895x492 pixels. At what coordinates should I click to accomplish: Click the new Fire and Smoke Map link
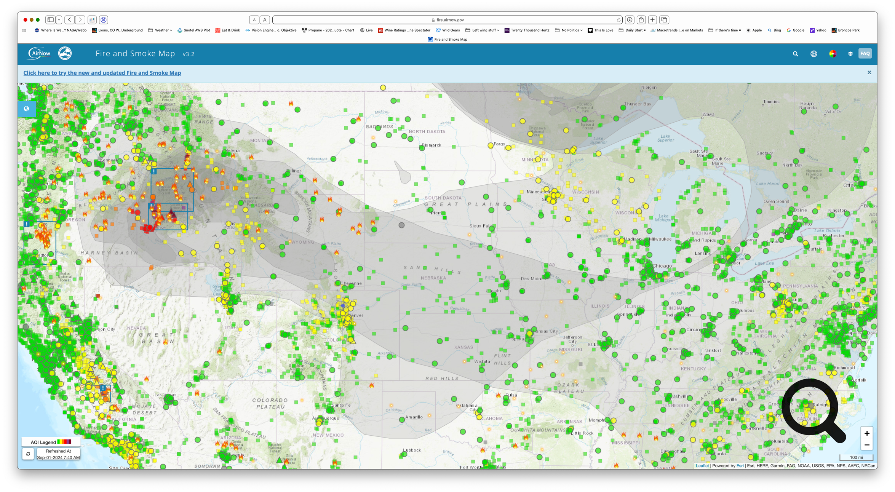point(102,73)
